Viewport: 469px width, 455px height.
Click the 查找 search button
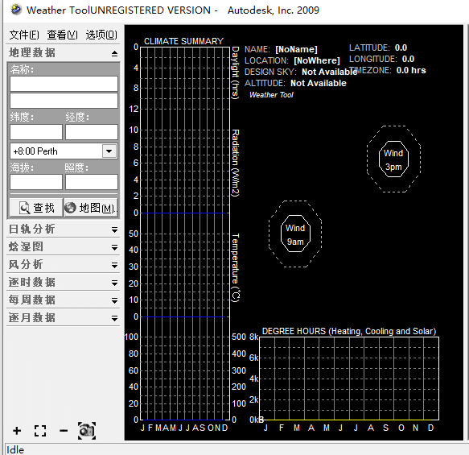click(x=36, y=208)
